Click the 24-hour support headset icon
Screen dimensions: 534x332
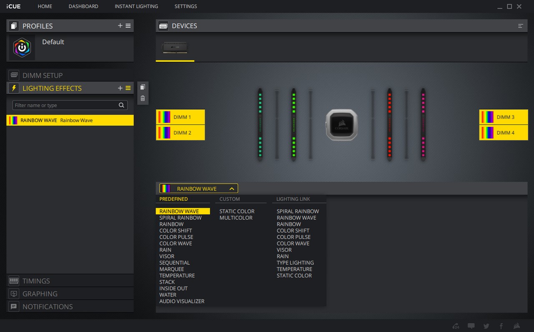tap(456, 326)
